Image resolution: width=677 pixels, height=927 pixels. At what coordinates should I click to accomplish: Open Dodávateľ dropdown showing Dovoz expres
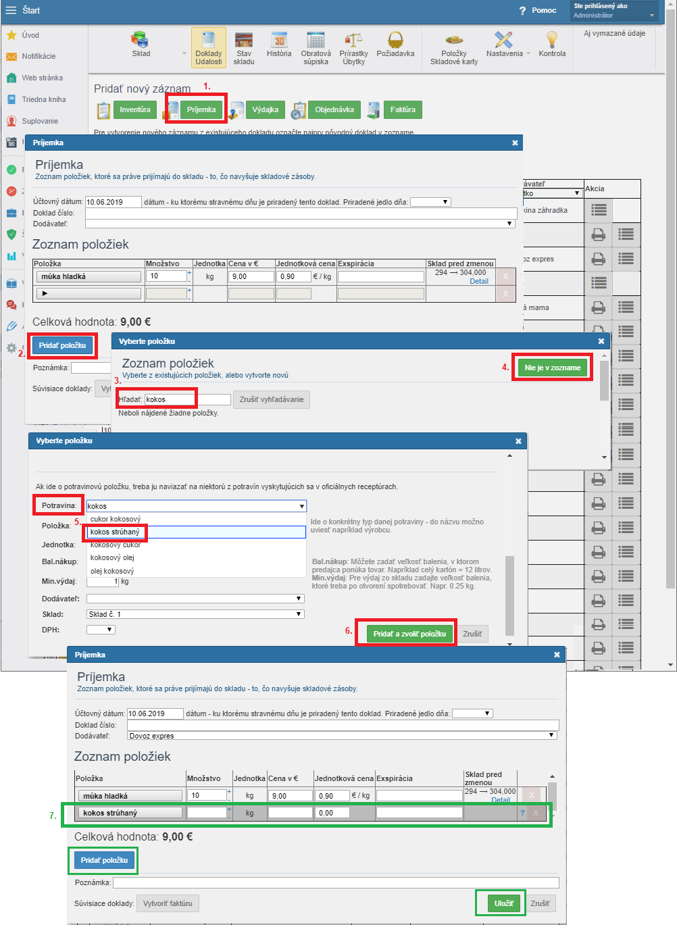[343, 736]
